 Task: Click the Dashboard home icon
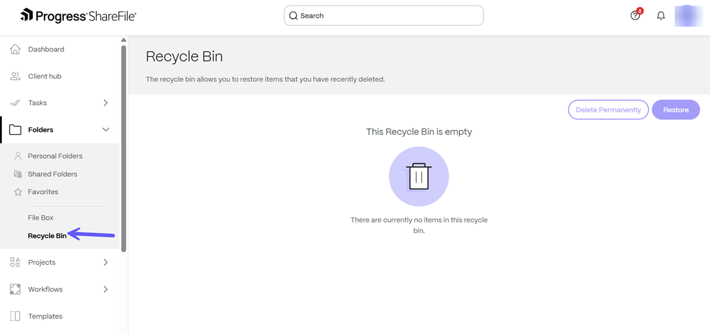coord(15,50)
